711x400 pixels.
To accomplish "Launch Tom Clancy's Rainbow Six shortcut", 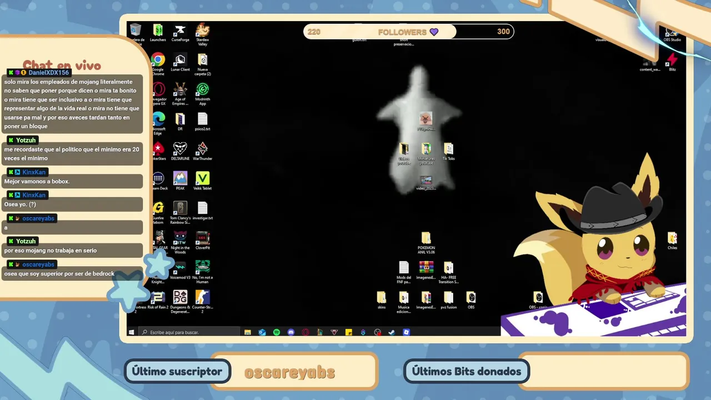I will pyautogui.click(x=180, y=212).
